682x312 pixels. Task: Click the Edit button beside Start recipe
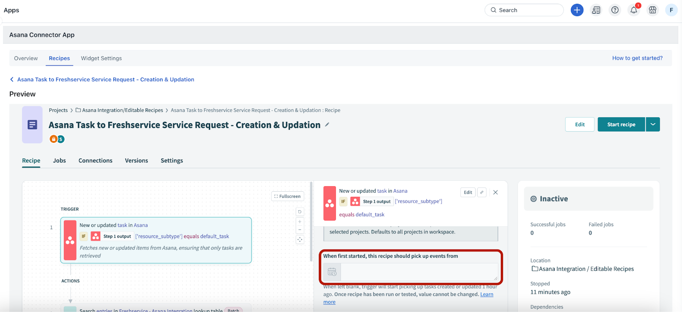(x=580, y=125)
